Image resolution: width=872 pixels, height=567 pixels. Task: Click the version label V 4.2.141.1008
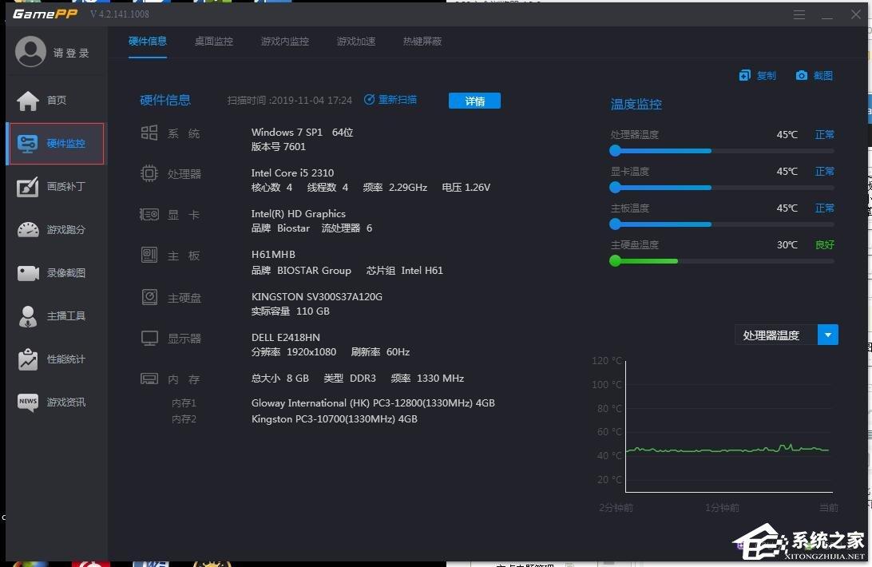pos(120,14)
